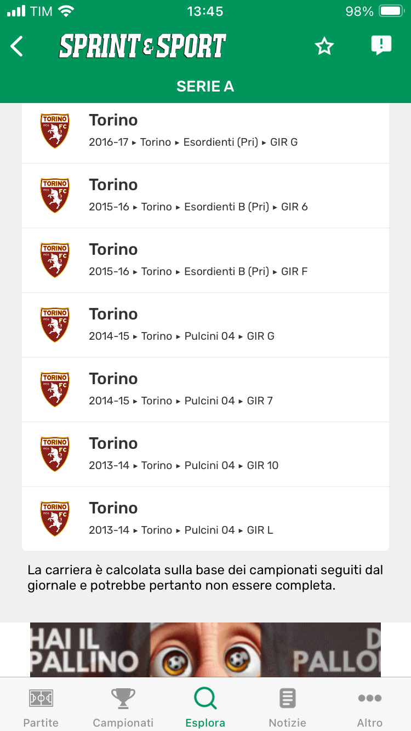Select Torino 2015-16 Esordienti B GIR 6
Image resolution: width=411 pixels, height=731 pixels.
206,196
